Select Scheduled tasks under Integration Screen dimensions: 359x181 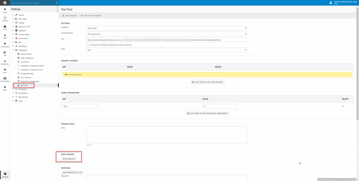coord(27,73)
